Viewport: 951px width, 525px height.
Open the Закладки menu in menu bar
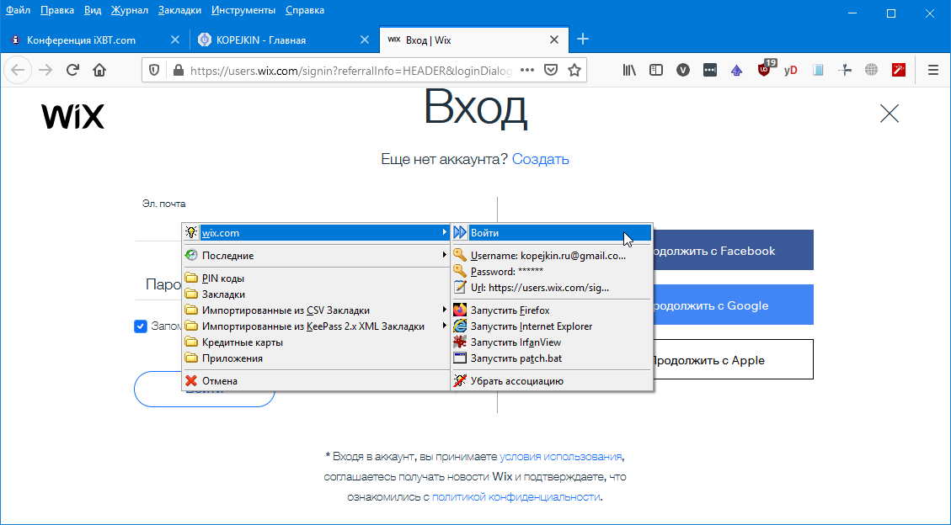pos(179,10)
